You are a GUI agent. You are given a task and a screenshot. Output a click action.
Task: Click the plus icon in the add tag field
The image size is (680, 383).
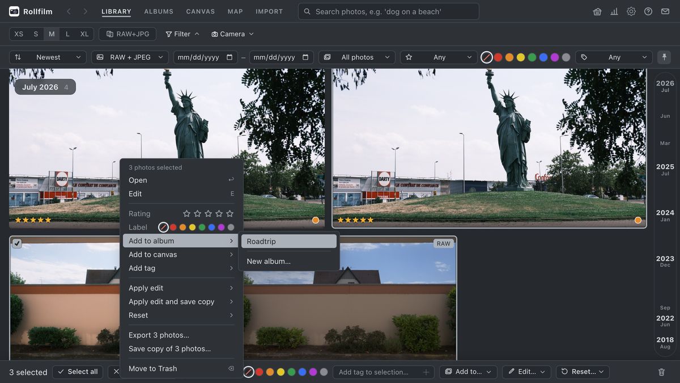[x=426, y=372]
